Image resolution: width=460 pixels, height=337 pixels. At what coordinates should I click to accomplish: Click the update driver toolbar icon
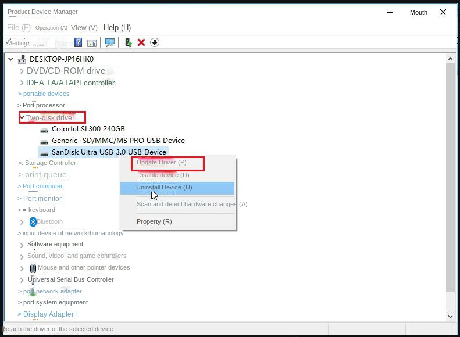(x=129, y=42)
